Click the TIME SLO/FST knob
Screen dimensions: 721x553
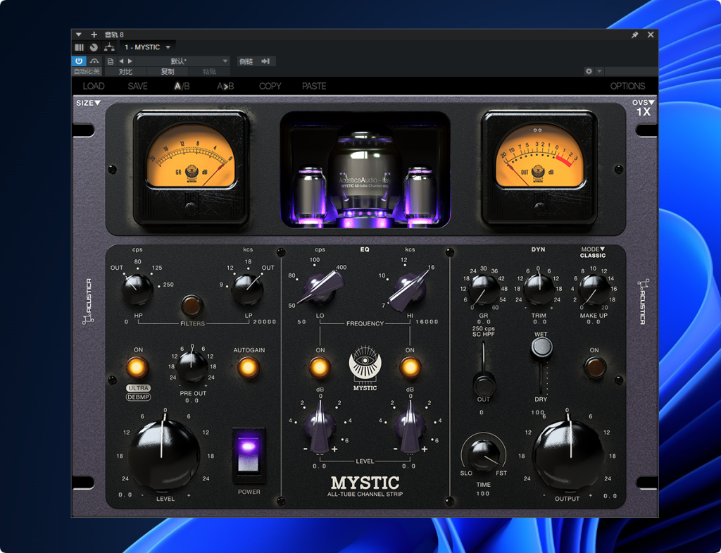click(483, 454)
